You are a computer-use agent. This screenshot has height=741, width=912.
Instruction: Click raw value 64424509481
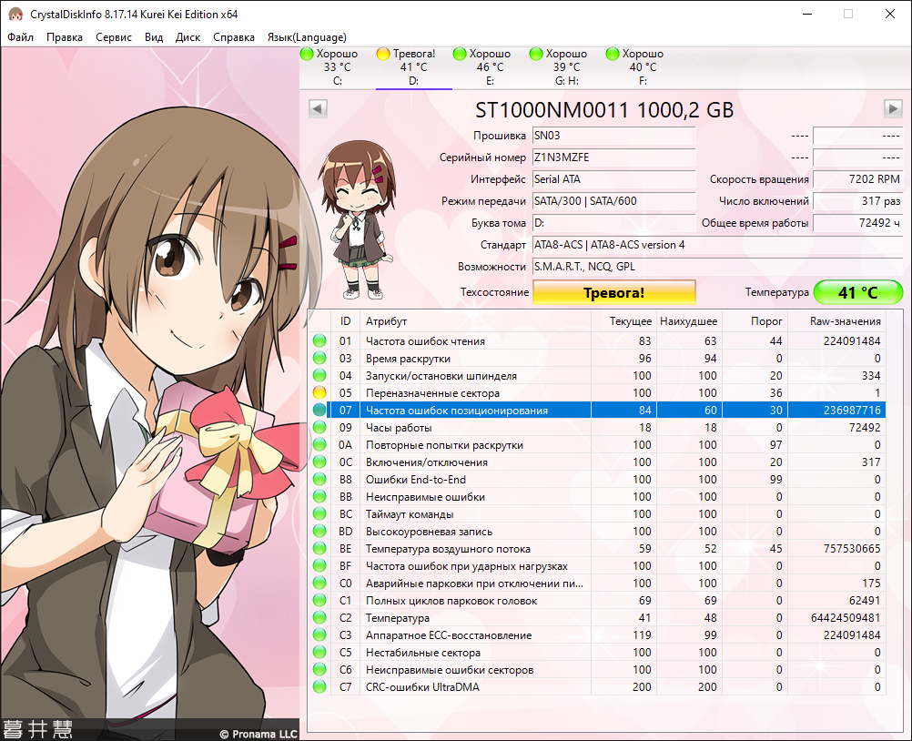(x=846, y=618)
